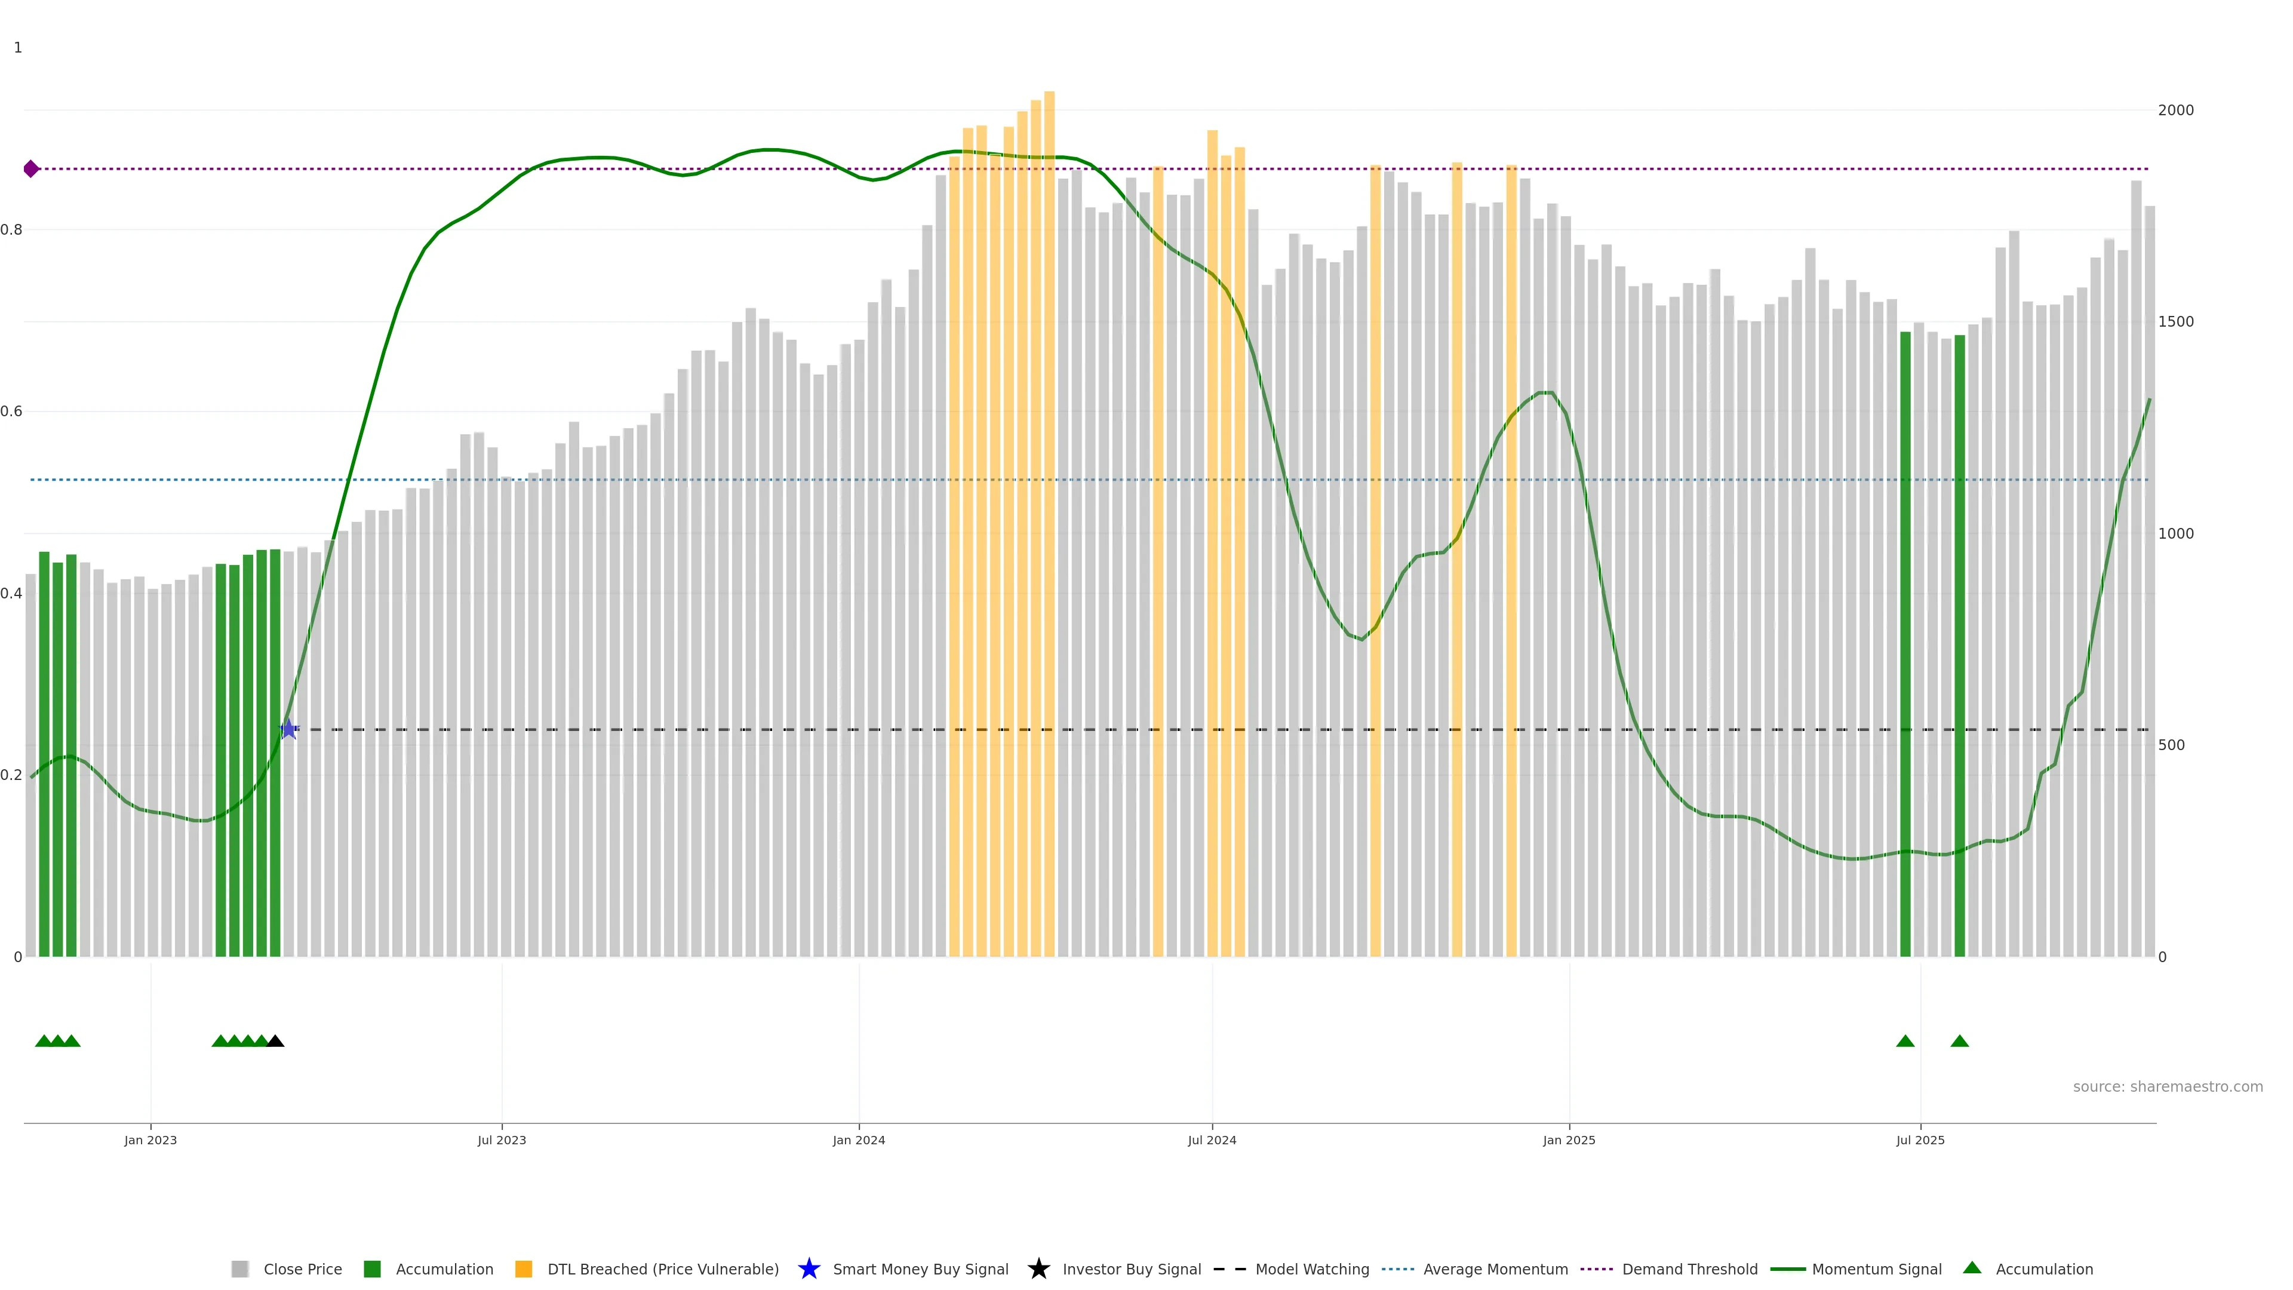Image resolution: width=2293 pixels, height=1290 pixels.
Task: Click the green Accumulation triangle in the legend
Action: pos(1972,1268)
